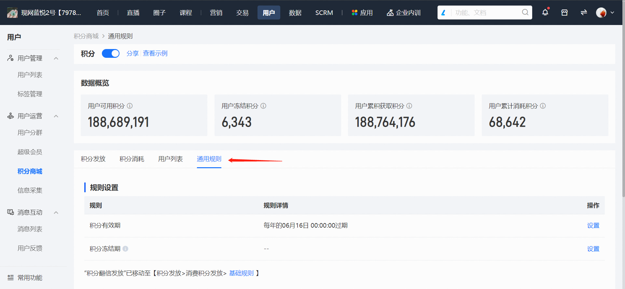625x289 pixels.
Task: Open 消息列表 in the sidebar
Action: [x=30, y=229]
